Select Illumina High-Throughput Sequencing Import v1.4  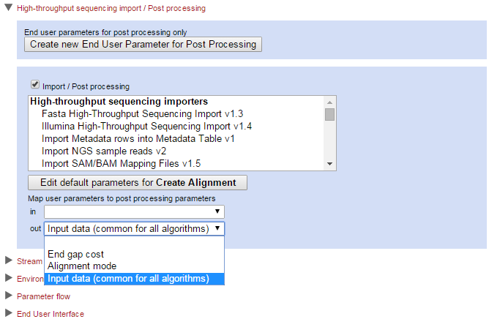point(146,127)
